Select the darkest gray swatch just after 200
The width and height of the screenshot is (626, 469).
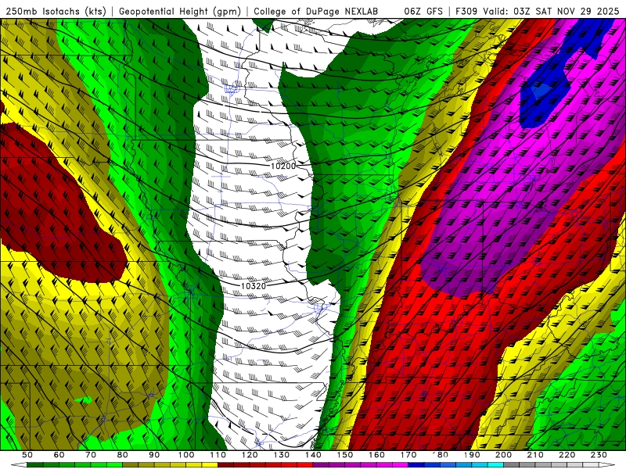(x=512, y=464)
